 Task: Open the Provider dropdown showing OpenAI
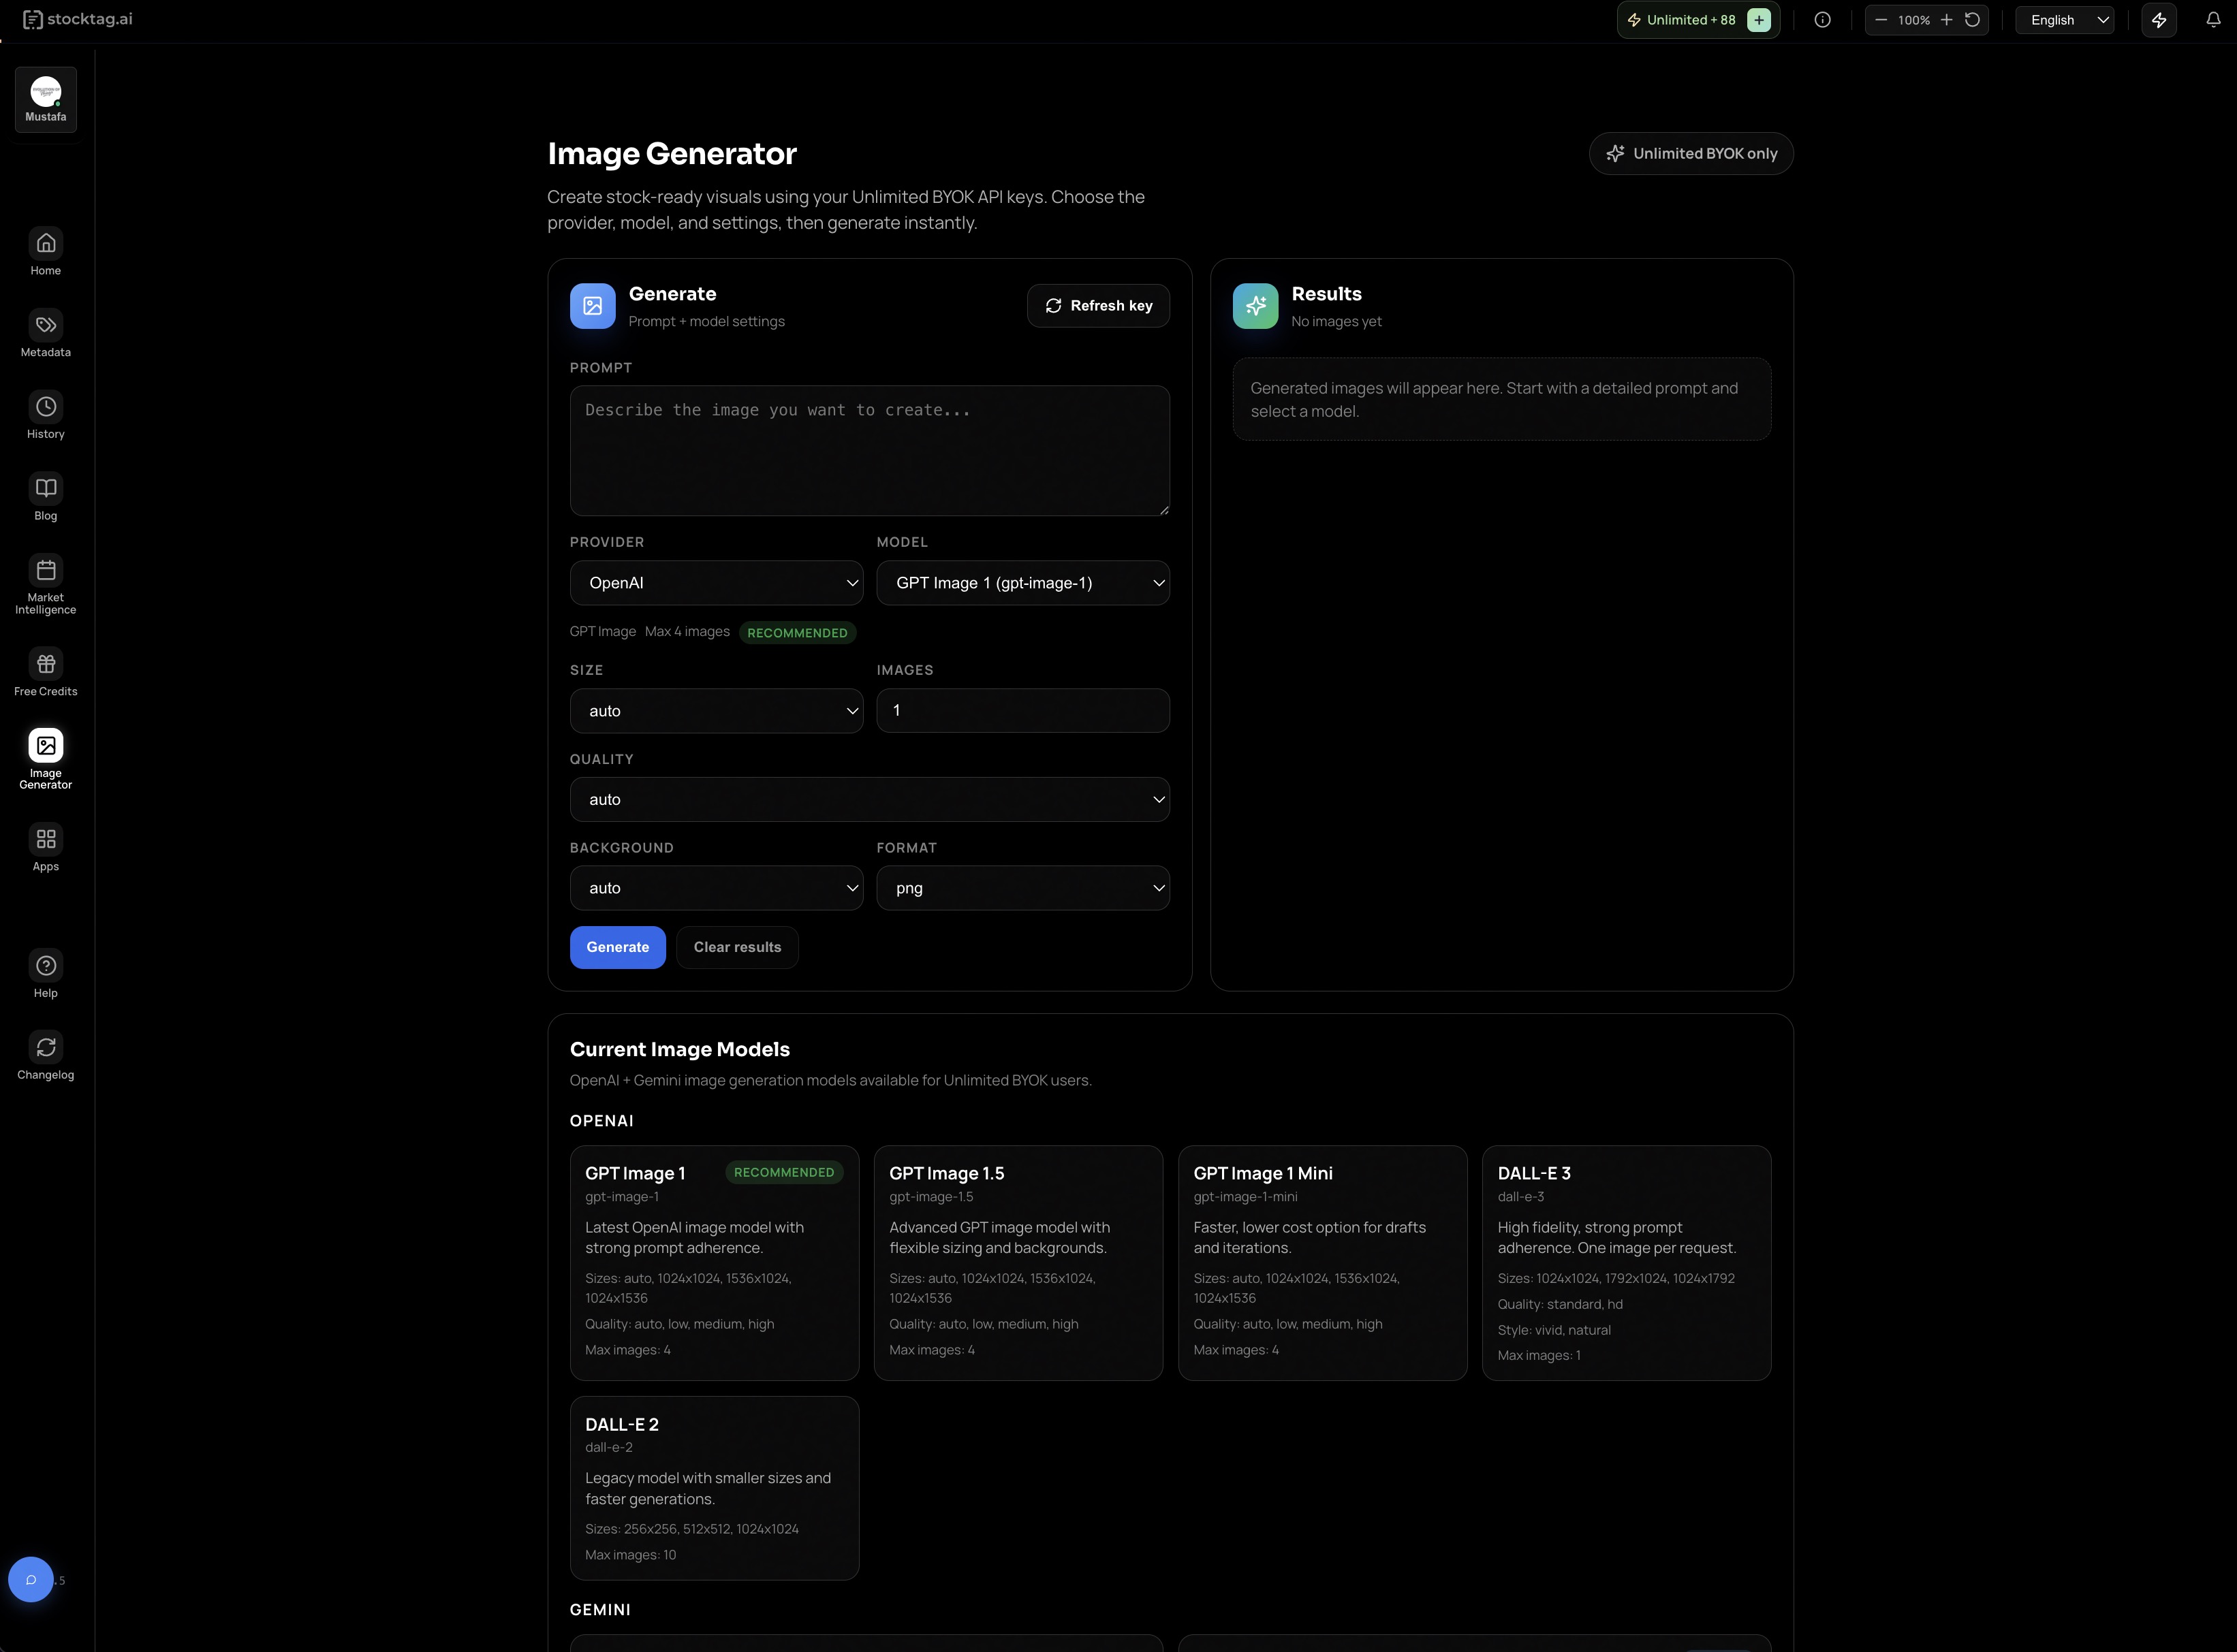click(717, 583)
